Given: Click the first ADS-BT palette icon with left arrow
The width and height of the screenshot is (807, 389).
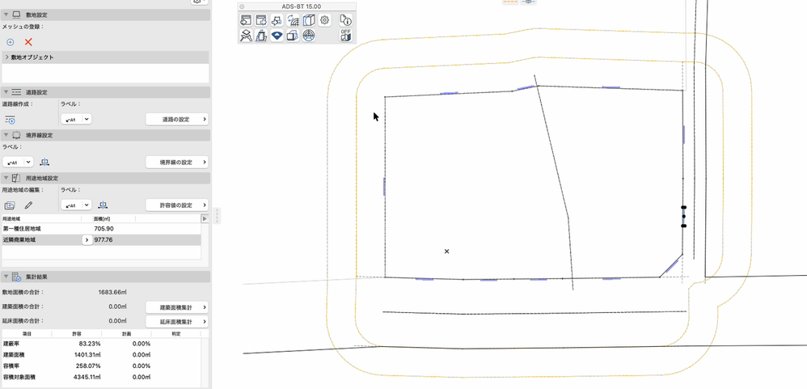Looking at the screenshot, I should [246, 20].
